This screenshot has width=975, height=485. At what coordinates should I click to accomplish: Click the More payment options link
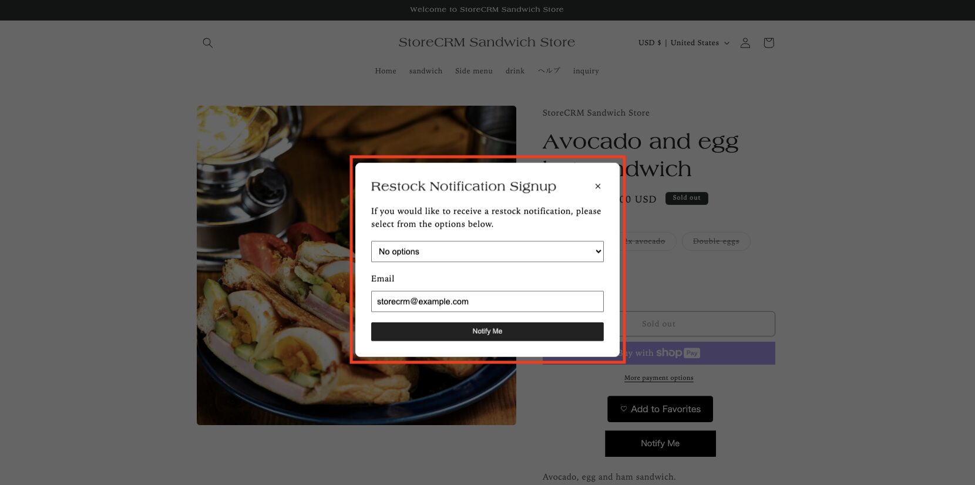point(658,378)
